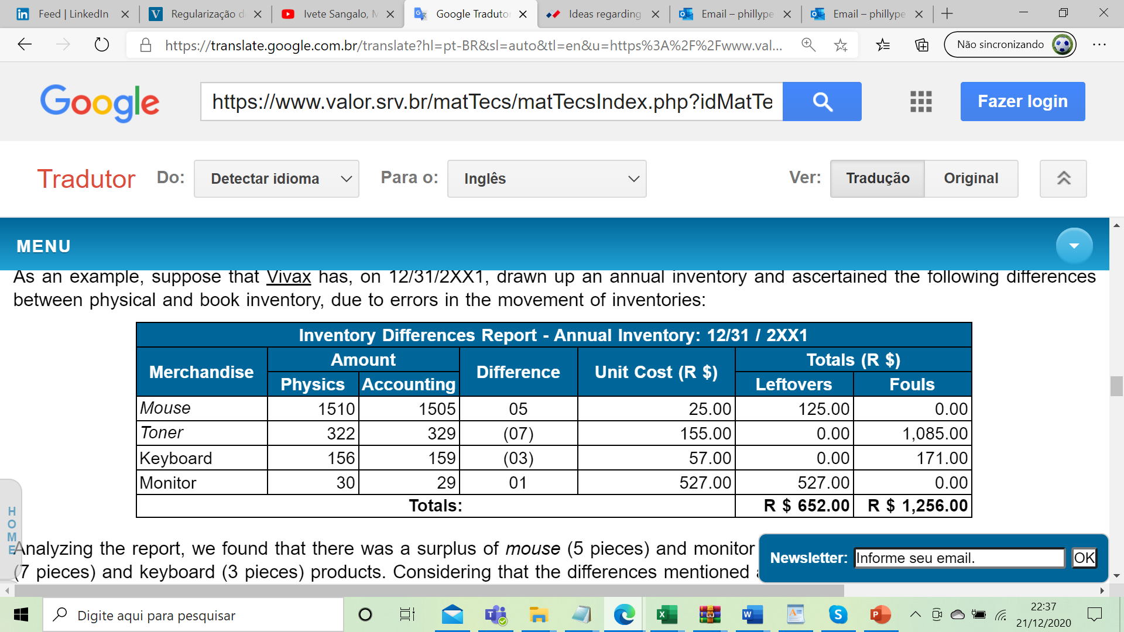Click the newsletter email input field
Viewport: 1124px width, 632px height.
(x=958, y=558)
